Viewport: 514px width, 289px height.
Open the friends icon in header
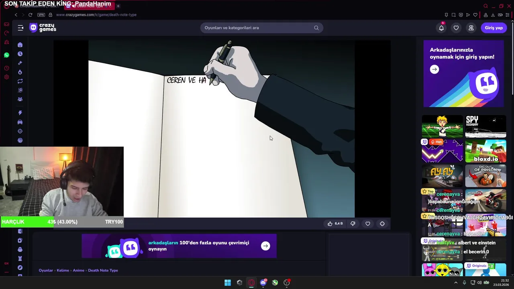(471, 28)
